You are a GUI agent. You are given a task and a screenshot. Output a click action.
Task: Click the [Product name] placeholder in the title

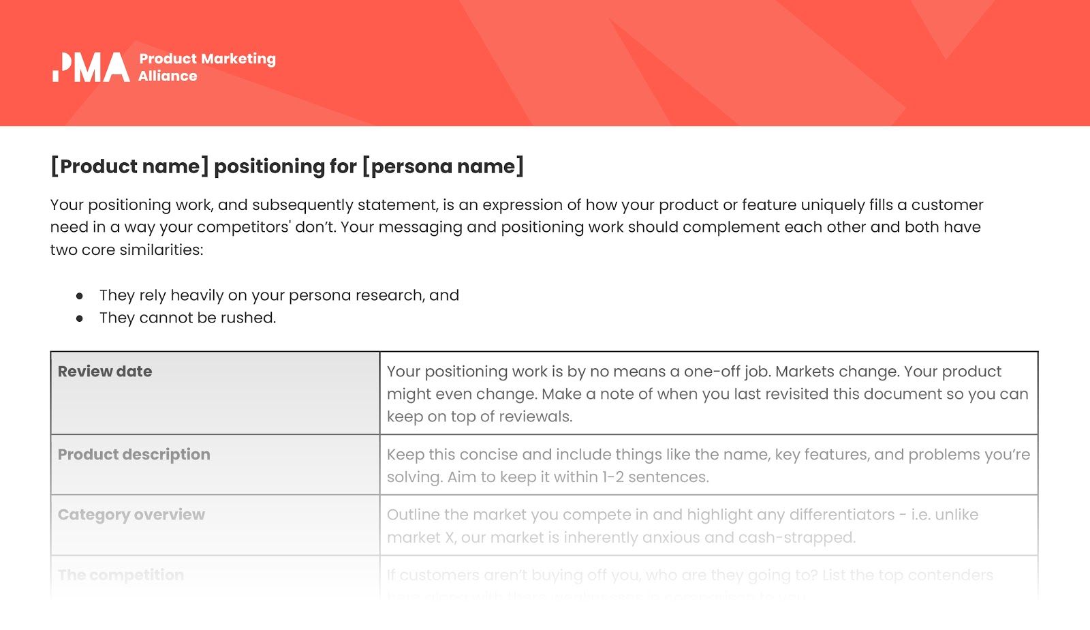(129, 166)
